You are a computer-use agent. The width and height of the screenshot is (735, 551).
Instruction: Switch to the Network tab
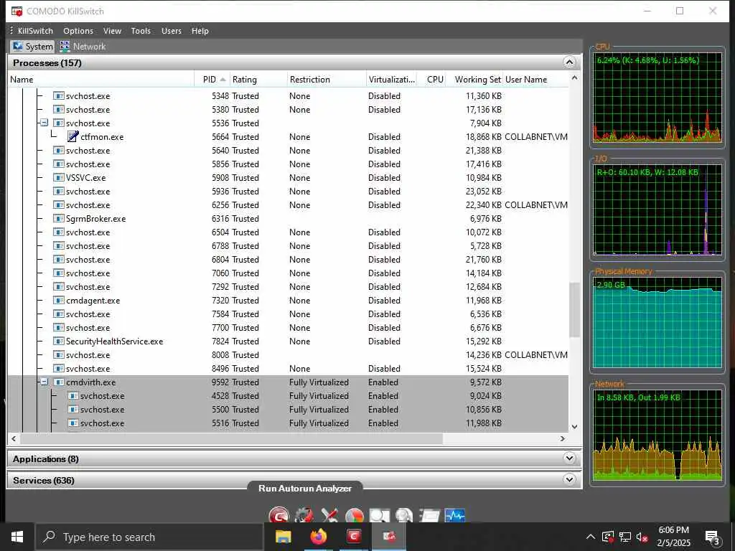(83, 47)
